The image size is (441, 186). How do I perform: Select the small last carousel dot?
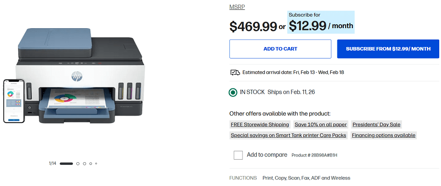(96, 164)
